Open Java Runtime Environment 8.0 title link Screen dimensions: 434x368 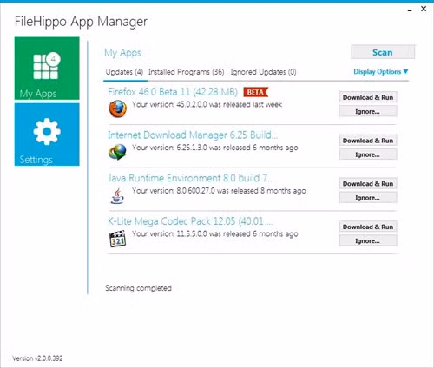(x=191, y=178)
